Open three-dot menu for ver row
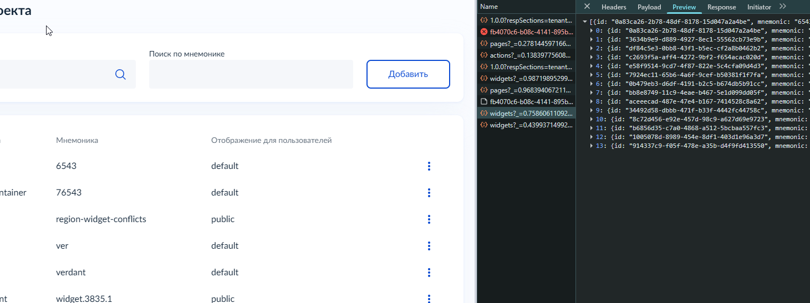Screen dimensions: 810x303 coord(429,246)
